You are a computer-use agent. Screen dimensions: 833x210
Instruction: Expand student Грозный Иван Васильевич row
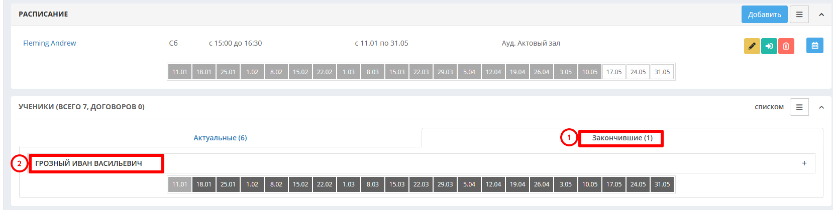coord(417,163)
